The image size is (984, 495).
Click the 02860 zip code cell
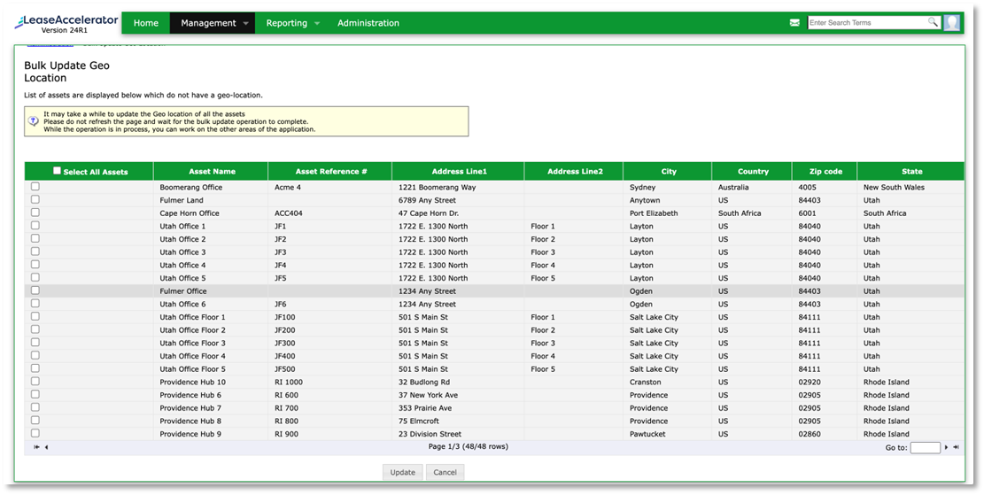[809, 434]
